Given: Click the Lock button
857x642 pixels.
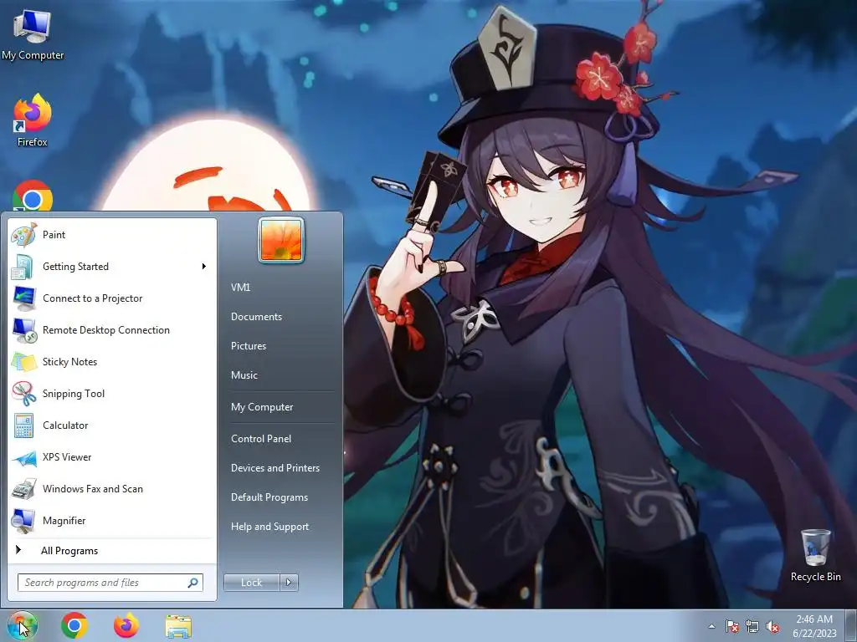Looking at the screenshot, I should 251,583.
